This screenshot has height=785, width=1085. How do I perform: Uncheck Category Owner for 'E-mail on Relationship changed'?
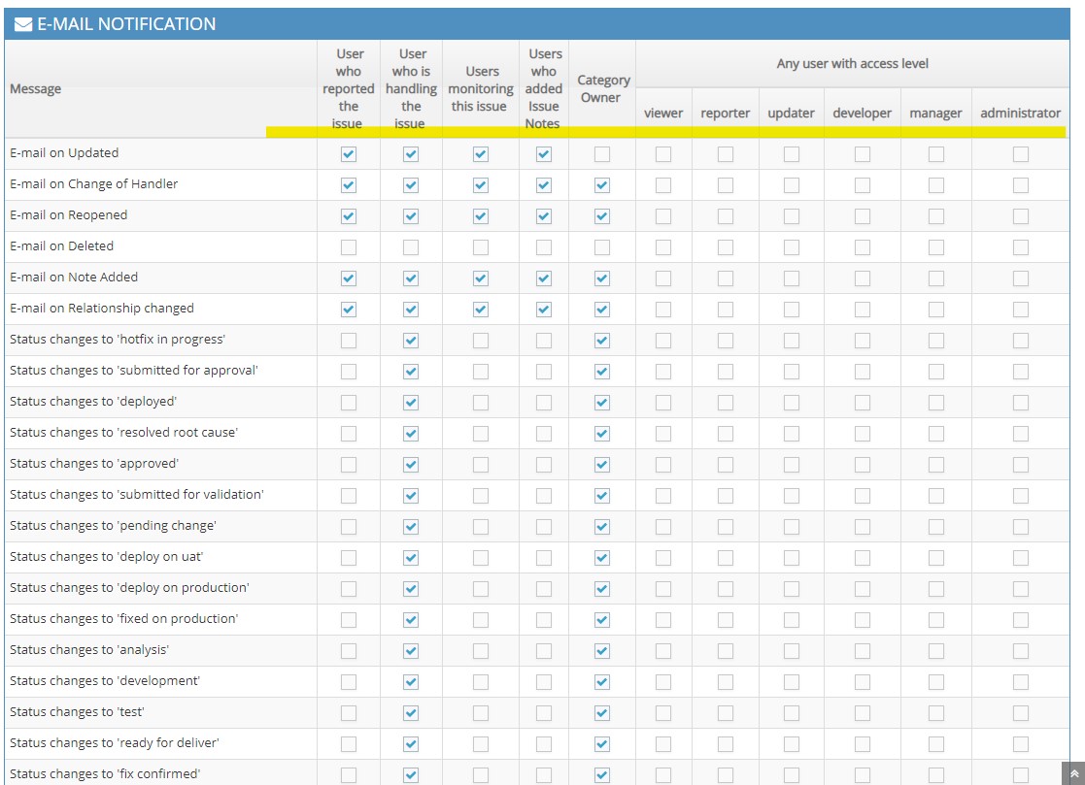pos(602,310)
